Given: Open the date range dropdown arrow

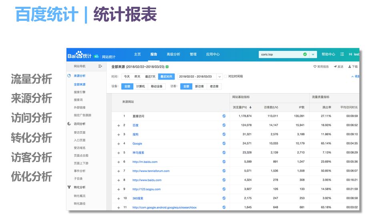Looking at the screenshot, I should 219,76.
